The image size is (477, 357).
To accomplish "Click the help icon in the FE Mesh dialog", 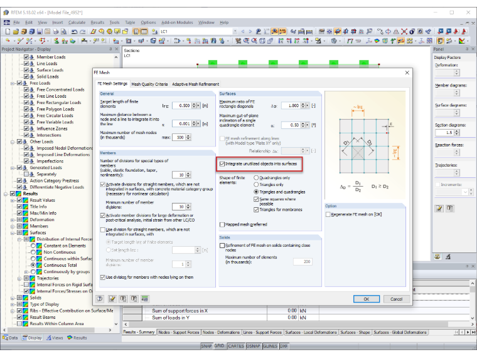I will tap(100, 299).
